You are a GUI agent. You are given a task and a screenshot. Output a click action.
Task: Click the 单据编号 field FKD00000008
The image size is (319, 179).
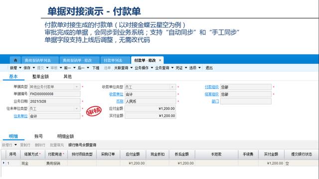[55, 94]
